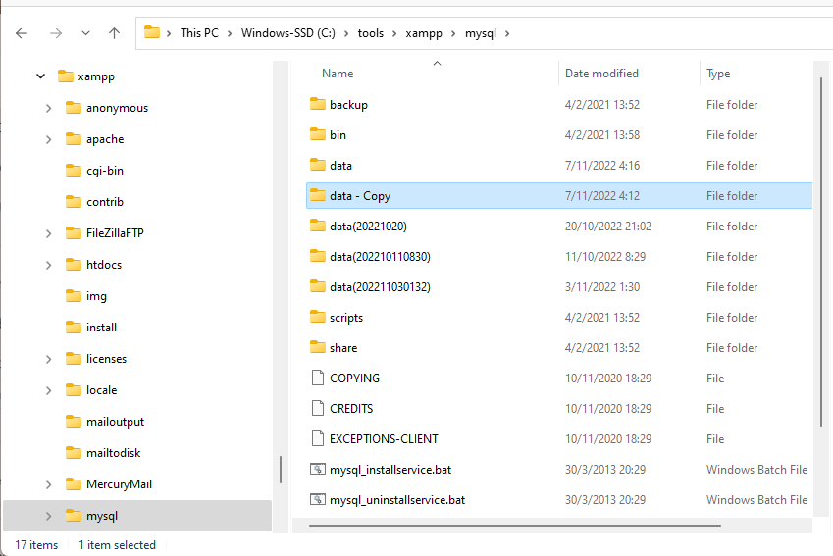
Task: Open chevron after xampp breadcrumb
Action: click(x=453, y=34)
